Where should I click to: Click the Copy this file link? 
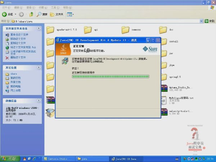(18, 43)
